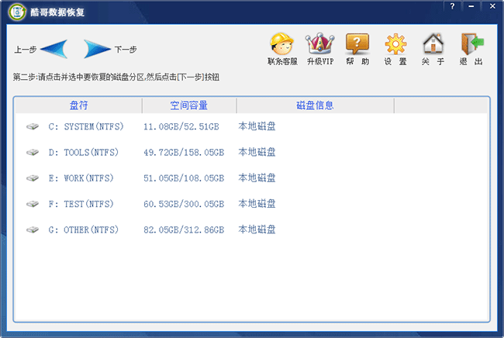
Task: Select partition G: OTHER(NTFS)
Action: click(x=83, y=229)
